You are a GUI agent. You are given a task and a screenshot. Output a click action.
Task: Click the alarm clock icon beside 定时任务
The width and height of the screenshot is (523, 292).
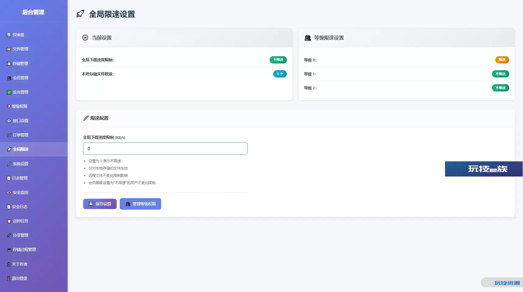pyautogui.click(x=9, y=221)
